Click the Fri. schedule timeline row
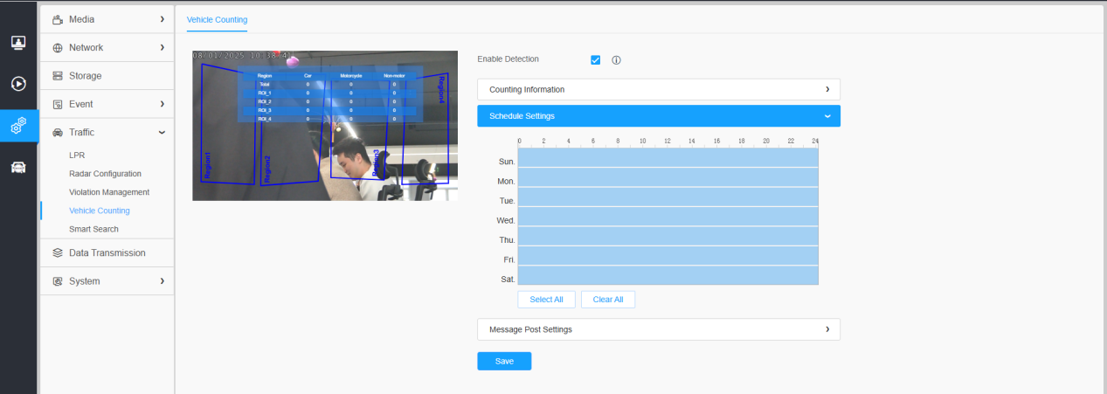Image resolution: width=1107 pixels, height=394 pixels. [x=668, y=255]
